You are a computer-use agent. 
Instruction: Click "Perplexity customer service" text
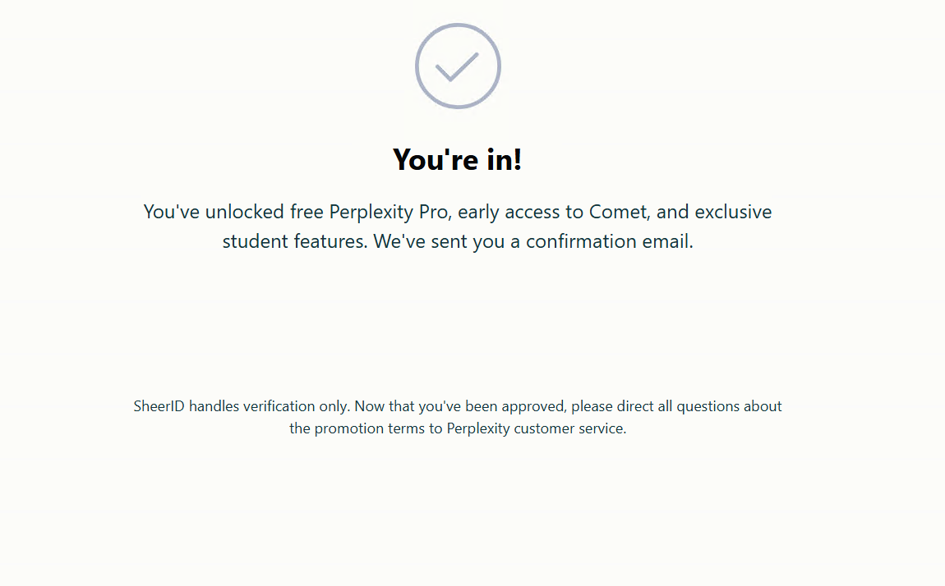(x=536, y=428)
